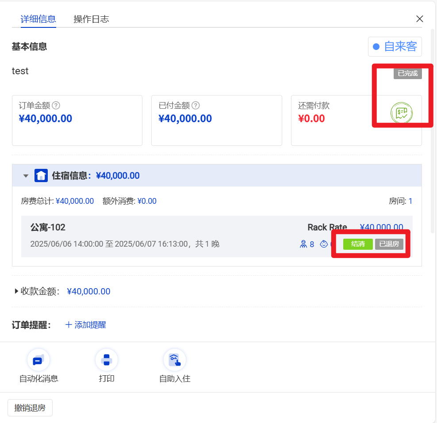Click the 打印 printer icon
The height and width of the screenshot is (423, 437).
[107, 360]
